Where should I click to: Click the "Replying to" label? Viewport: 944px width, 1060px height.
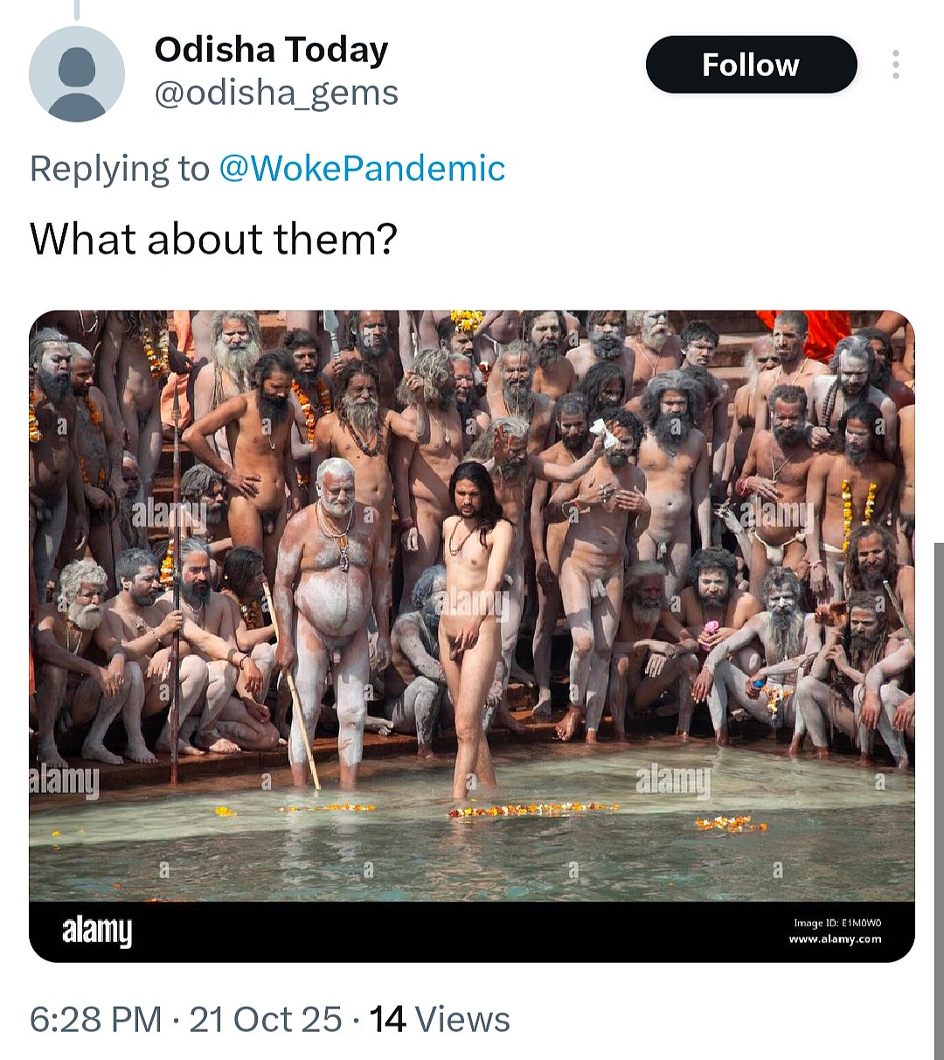[120, 168]
